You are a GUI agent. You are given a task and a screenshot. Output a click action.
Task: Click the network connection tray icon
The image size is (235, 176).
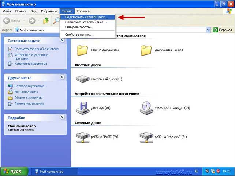(x=213, y=171)
